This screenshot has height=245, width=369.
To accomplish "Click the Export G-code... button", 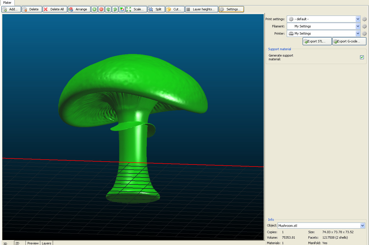I will (349, 41).
